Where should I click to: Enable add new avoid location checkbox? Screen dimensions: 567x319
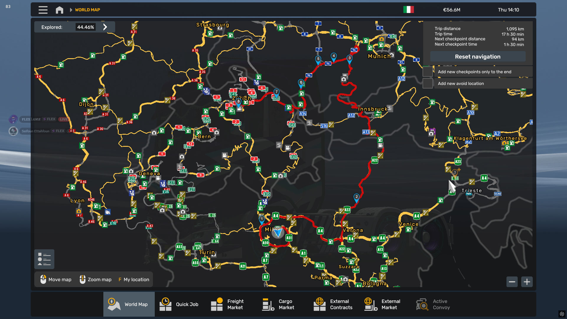tap(428, 83)
